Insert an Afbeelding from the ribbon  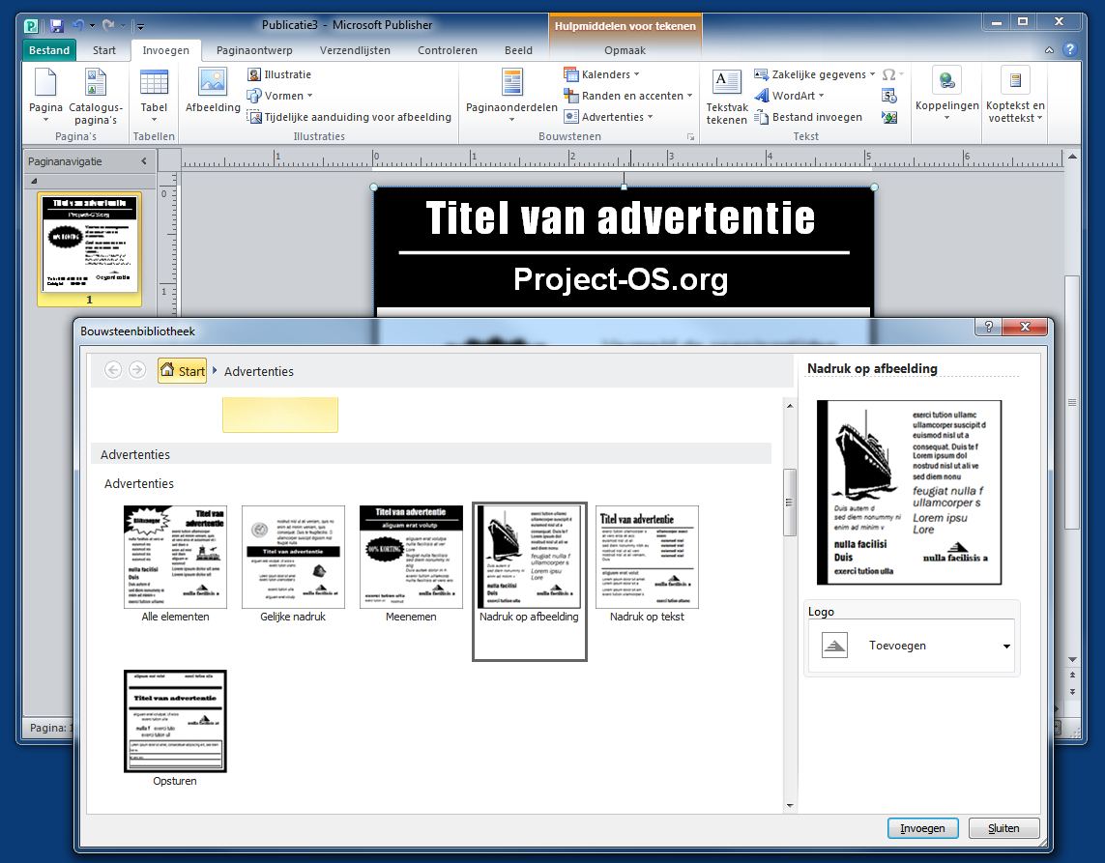point(212,90)
